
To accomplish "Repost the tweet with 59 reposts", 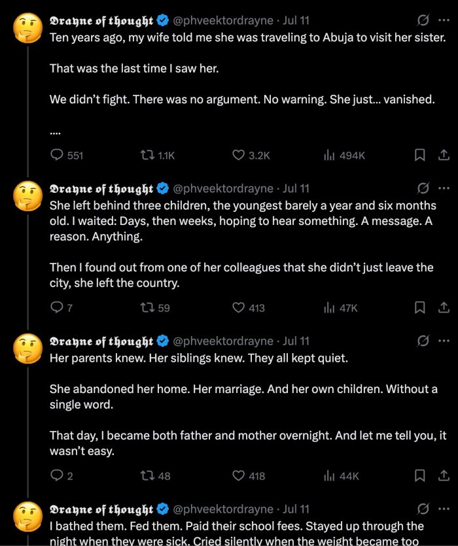I will (x=148, y=307).
